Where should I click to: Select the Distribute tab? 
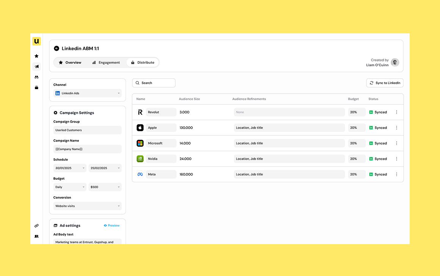tap(143, 63)
